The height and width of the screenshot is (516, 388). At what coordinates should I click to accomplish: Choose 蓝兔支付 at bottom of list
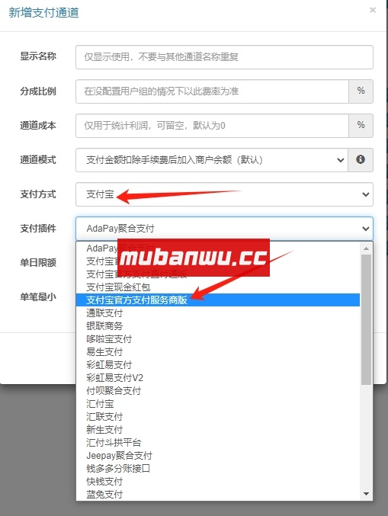pyautogui.click(x=218, y=495)
